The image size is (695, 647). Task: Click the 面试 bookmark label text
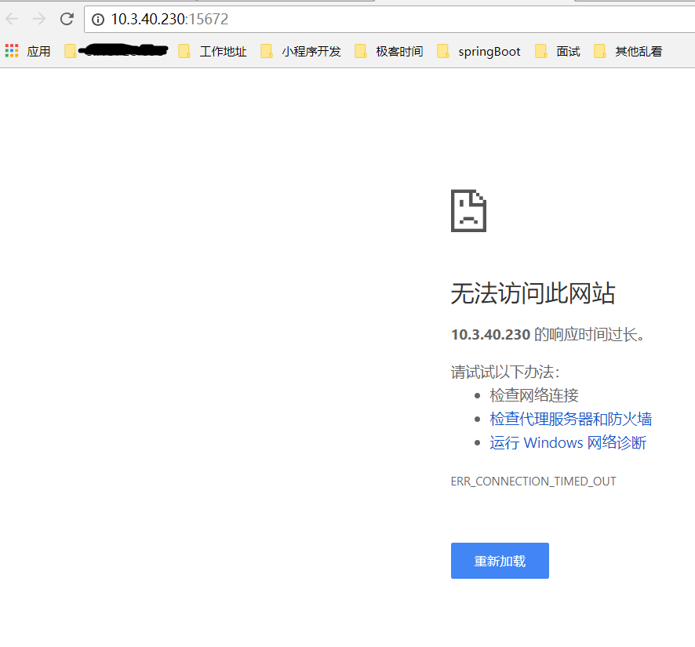pos(566,50)
